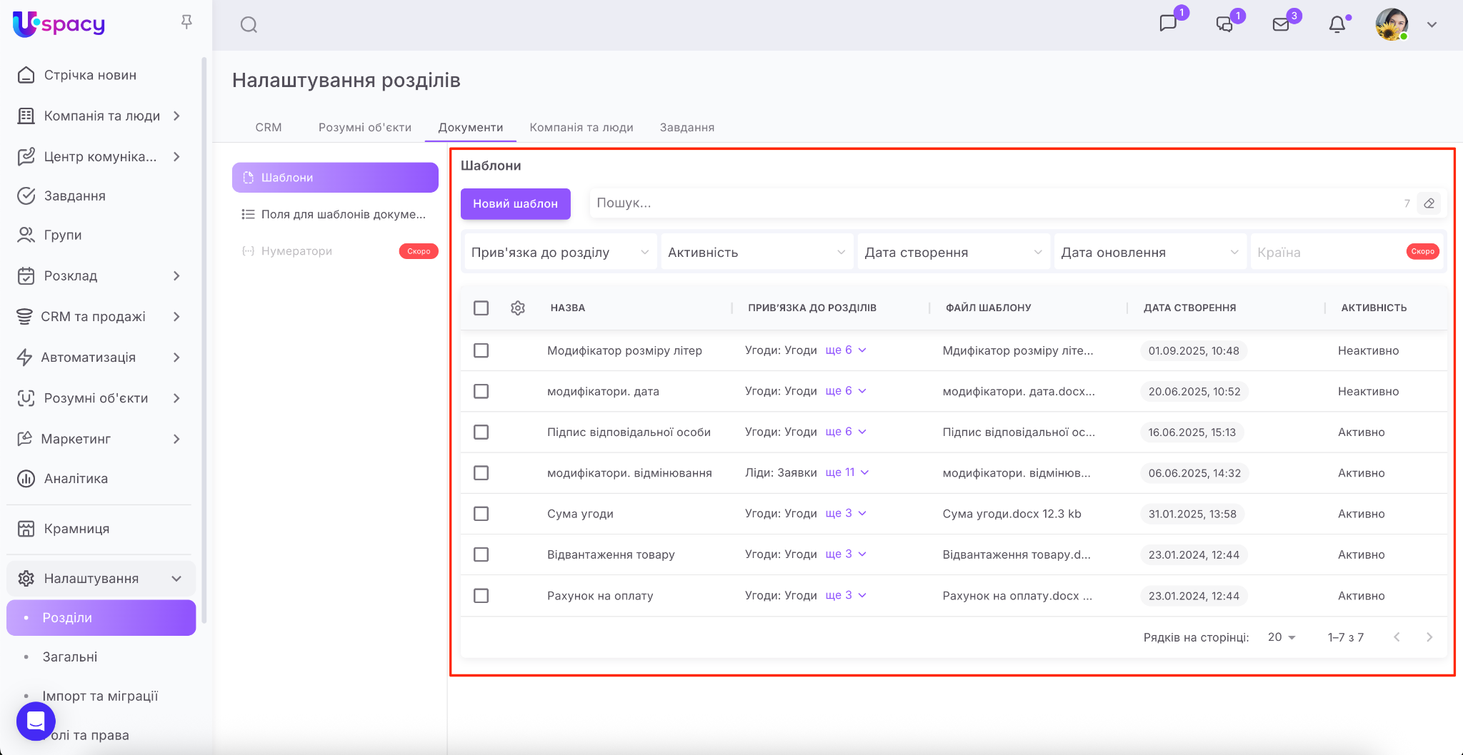
Task: Open the support chat bubble widget
Action: coord(36,721)
